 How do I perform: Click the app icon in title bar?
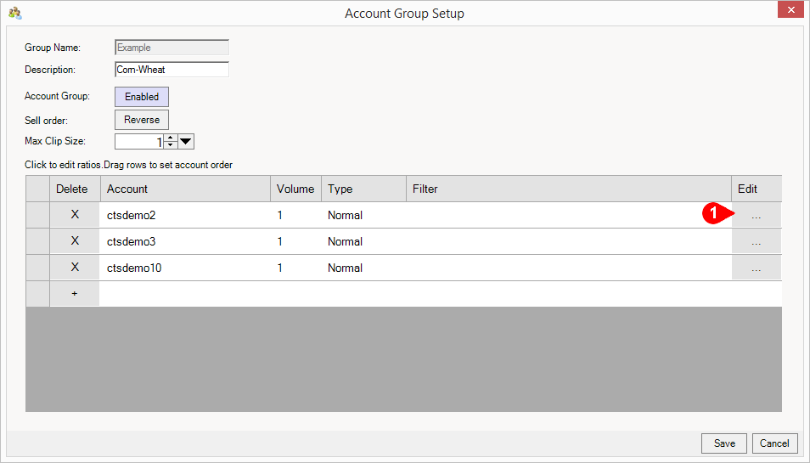click(x=14, y=13)
